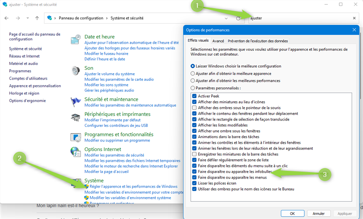This screenshot has height=219, width=363.
Task: Click the Son speaker icon
Action: coord(76,71)
